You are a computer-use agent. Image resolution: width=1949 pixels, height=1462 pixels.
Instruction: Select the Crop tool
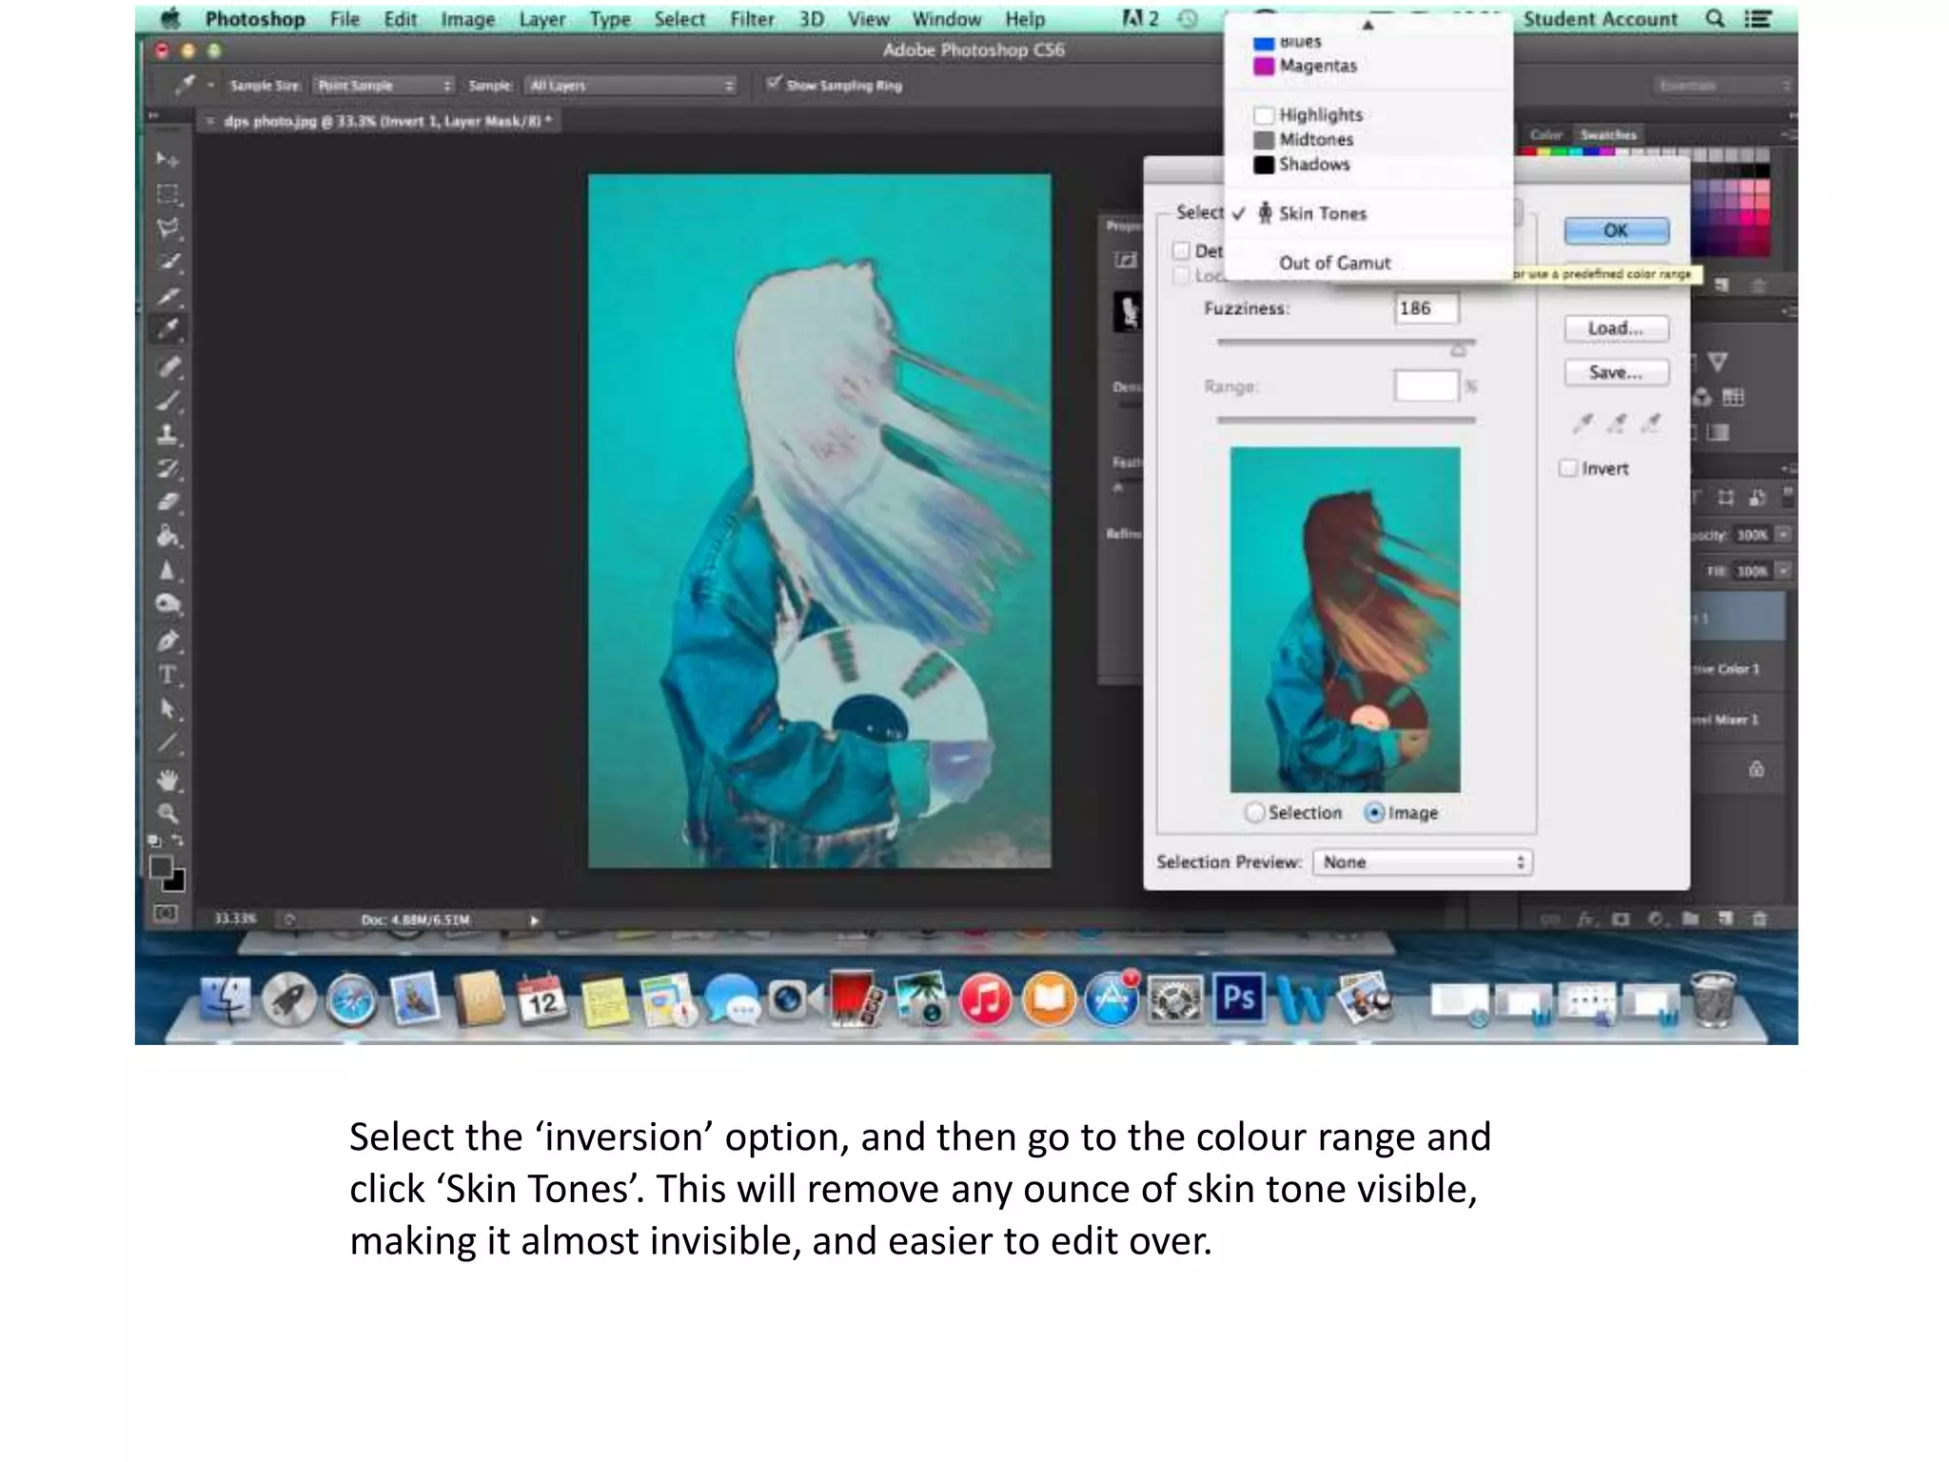[167, 296]
